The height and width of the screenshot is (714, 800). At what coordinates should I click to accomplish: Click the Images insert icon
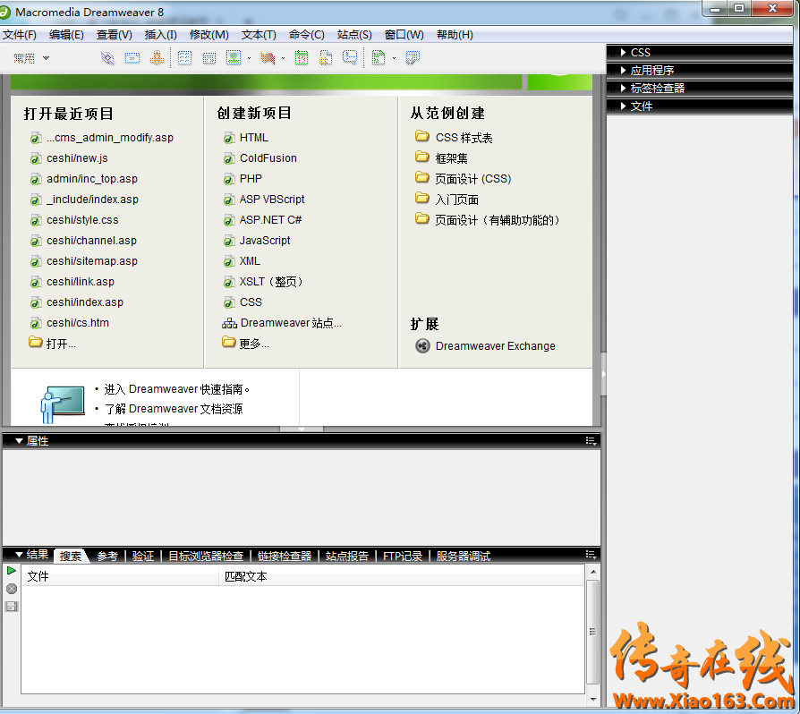coord(234,58)
